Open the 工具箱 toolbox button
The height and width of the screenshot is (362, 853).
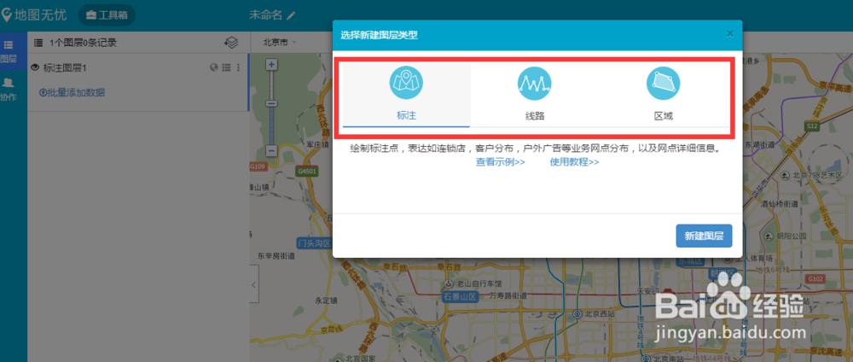107,15
